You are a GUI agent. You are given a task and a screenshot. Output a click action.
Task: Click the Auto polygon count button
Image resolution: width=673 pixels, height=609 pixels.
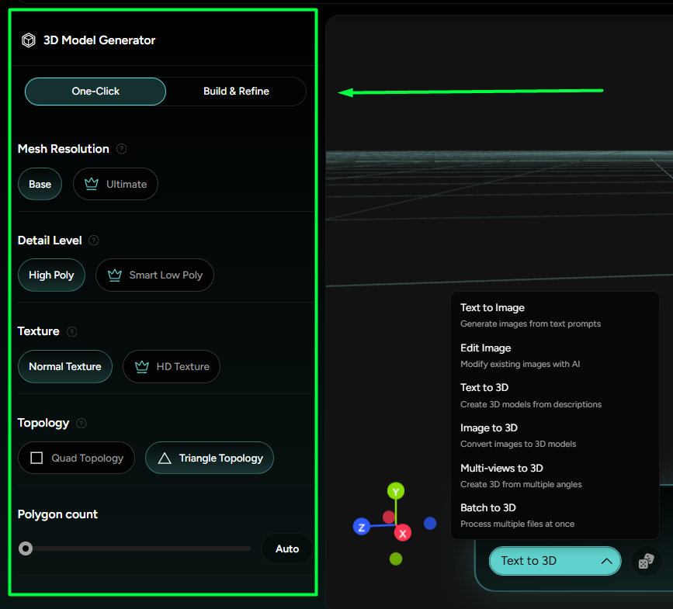[x=286, y=548]
